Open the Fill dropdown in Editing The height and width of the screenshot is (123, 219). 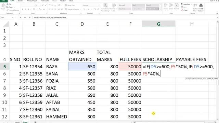(x=184, y=7)
